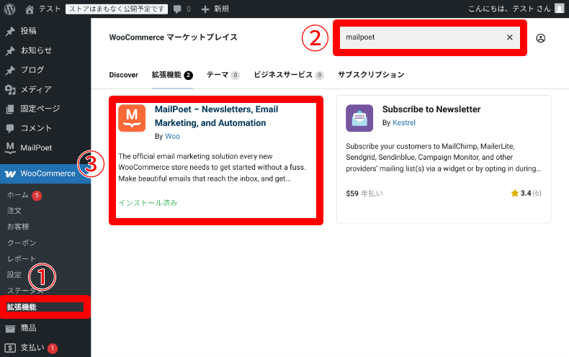Open the comments bubble icon in admin bar
The height and width of the screenshot is (357, 569).
177,9
